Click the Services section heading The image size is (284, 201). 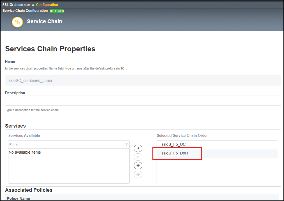[15, 126]
